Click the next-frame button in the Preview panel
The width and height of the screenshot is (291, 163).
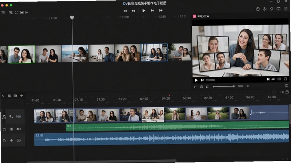point(202,80)
